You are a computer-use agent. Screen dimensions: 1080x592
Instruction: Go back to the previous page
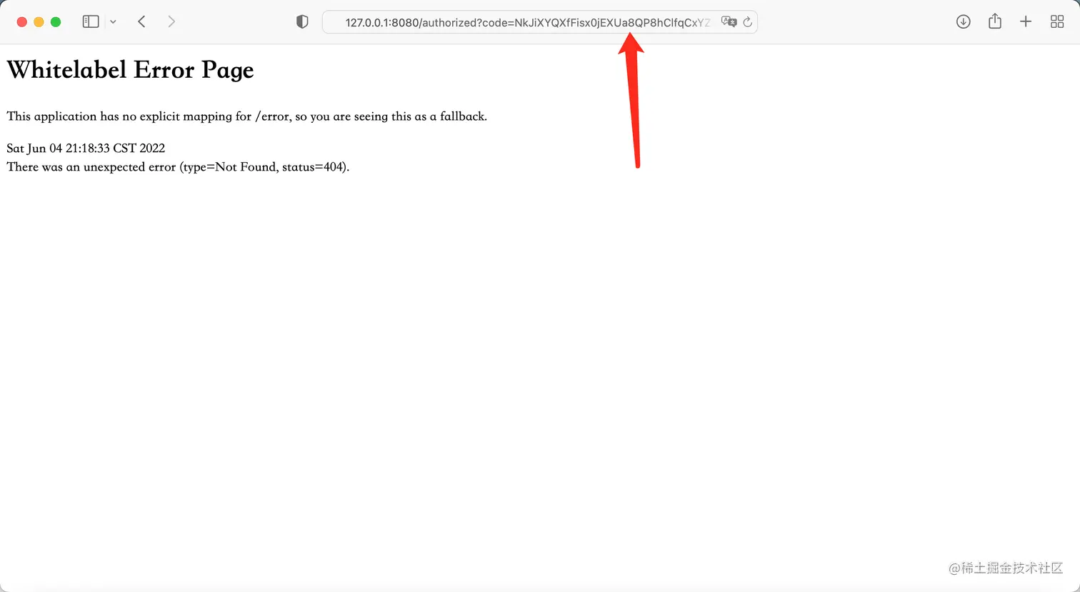tap(141, 21)
